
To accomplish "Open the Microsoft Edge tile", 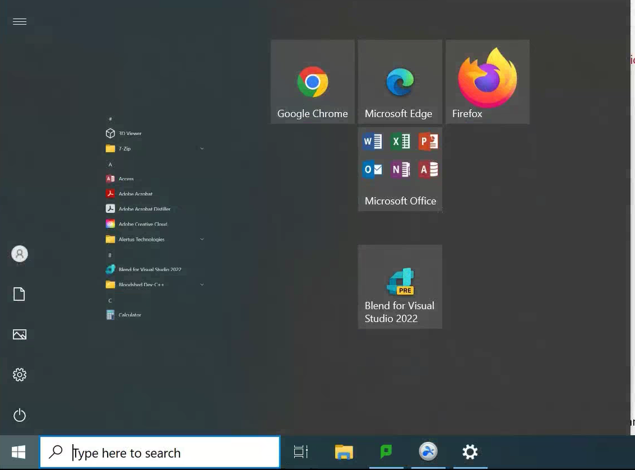I will pos(399,81).
